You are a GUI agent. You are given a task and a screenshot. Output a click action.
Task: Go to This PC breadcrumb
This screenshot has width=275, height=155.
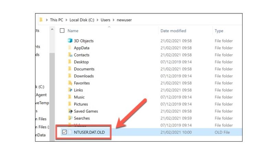click(x=56, y=20)
